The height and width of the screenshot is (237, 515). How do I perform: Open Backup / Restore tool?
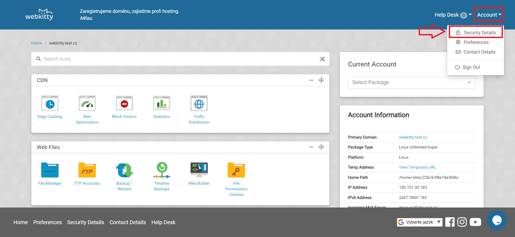click(x=124, y=170)
